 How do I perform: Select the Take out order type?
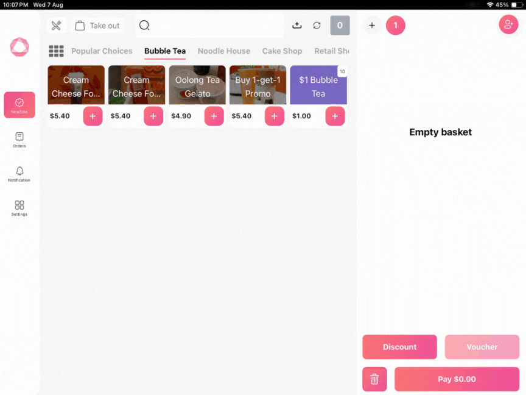pos(97,26)
